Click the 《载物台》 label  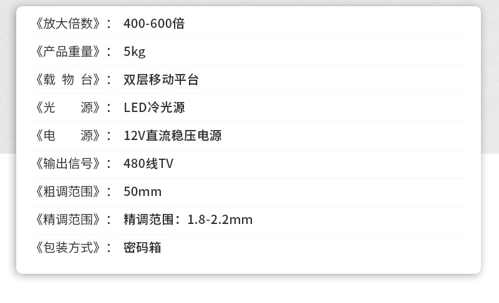coord(67,80)
